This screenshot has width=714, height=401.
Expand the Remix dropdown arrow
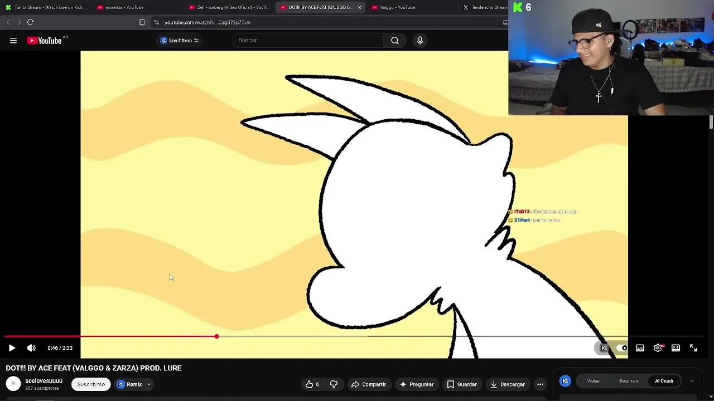point(149,384)
